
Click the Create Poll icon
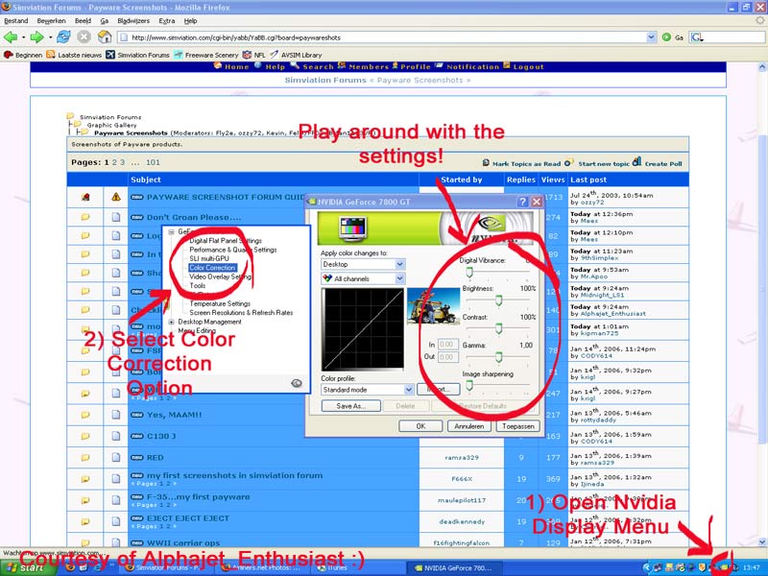pyautogui.click(x=636, y=161)
